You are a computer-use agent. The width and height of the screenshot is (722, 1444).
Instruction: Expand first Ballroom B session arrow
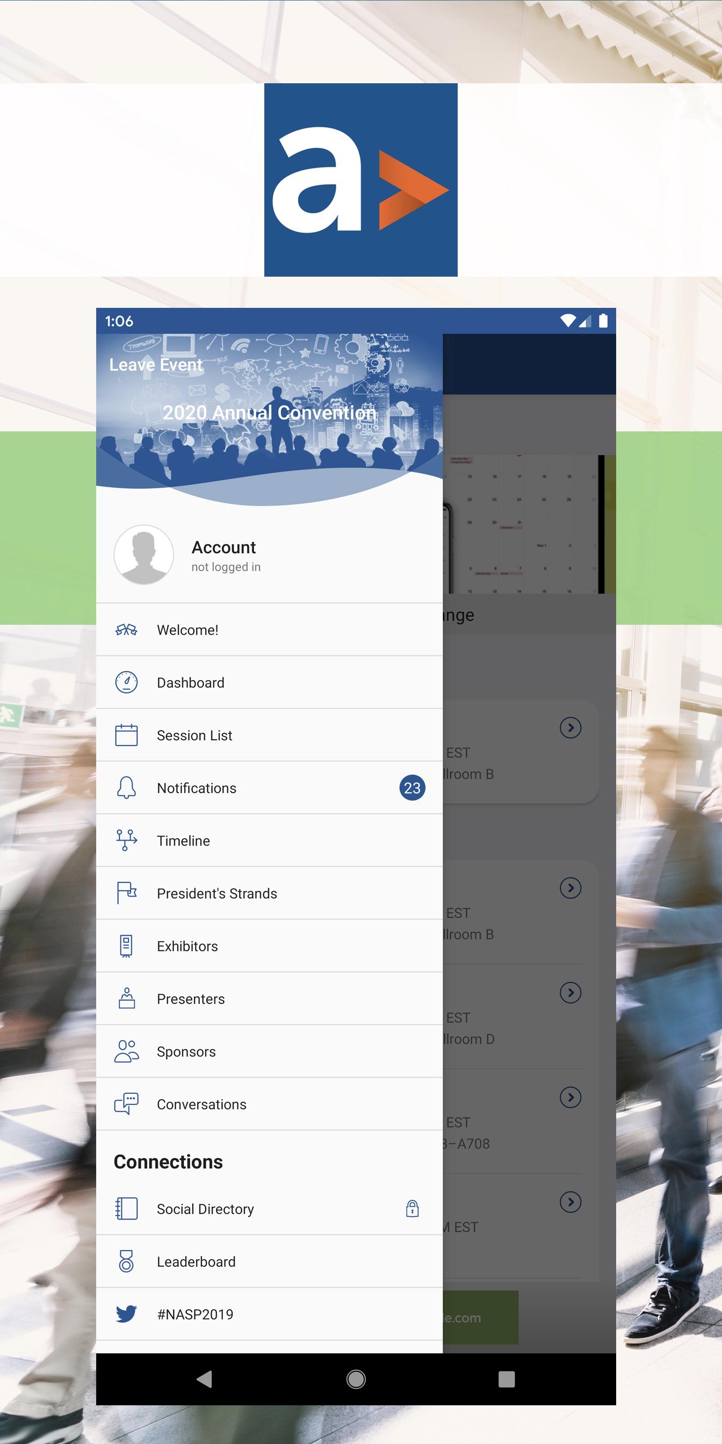(x=570, y=727)
